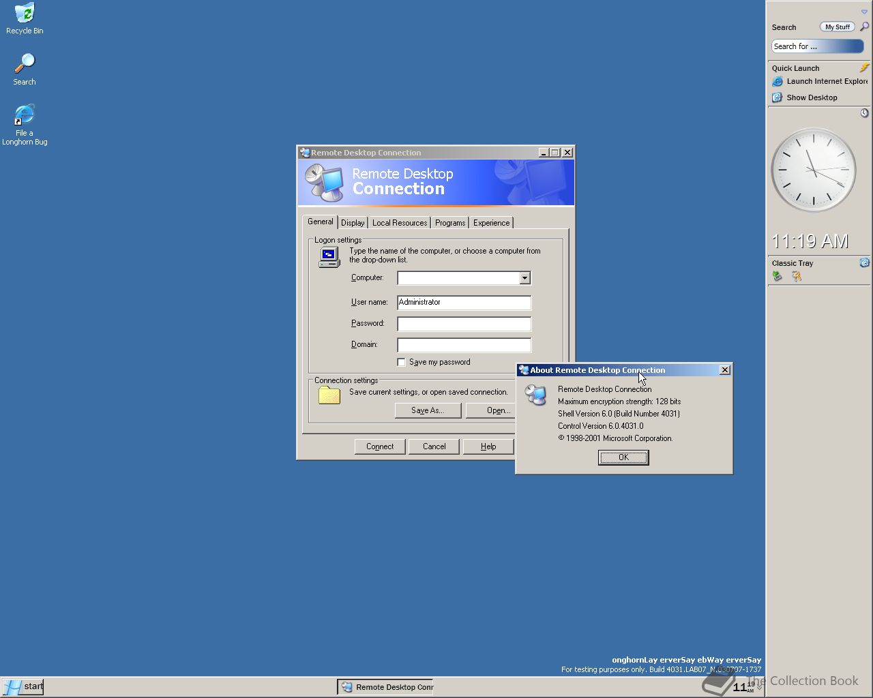Viewport: 873px width, 698px height.
Task: Click the Open... button
Action: [x=490, y=410]
